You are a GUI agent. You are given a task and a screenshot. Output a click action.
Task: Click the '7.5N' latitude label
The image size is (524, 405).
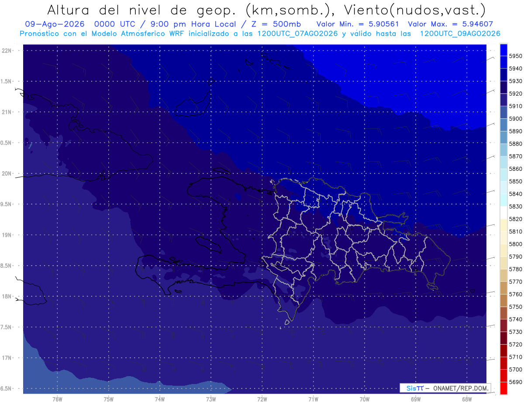7,327
